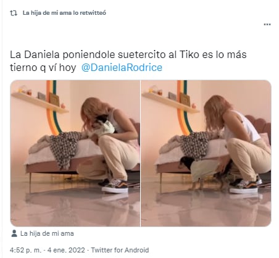Click the tagged person silhouette icon
The image size is (279, 258).
point(14,233)
